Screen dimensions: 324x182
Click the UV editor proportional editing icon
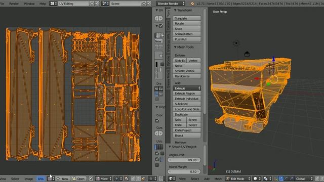pos(153,178)
